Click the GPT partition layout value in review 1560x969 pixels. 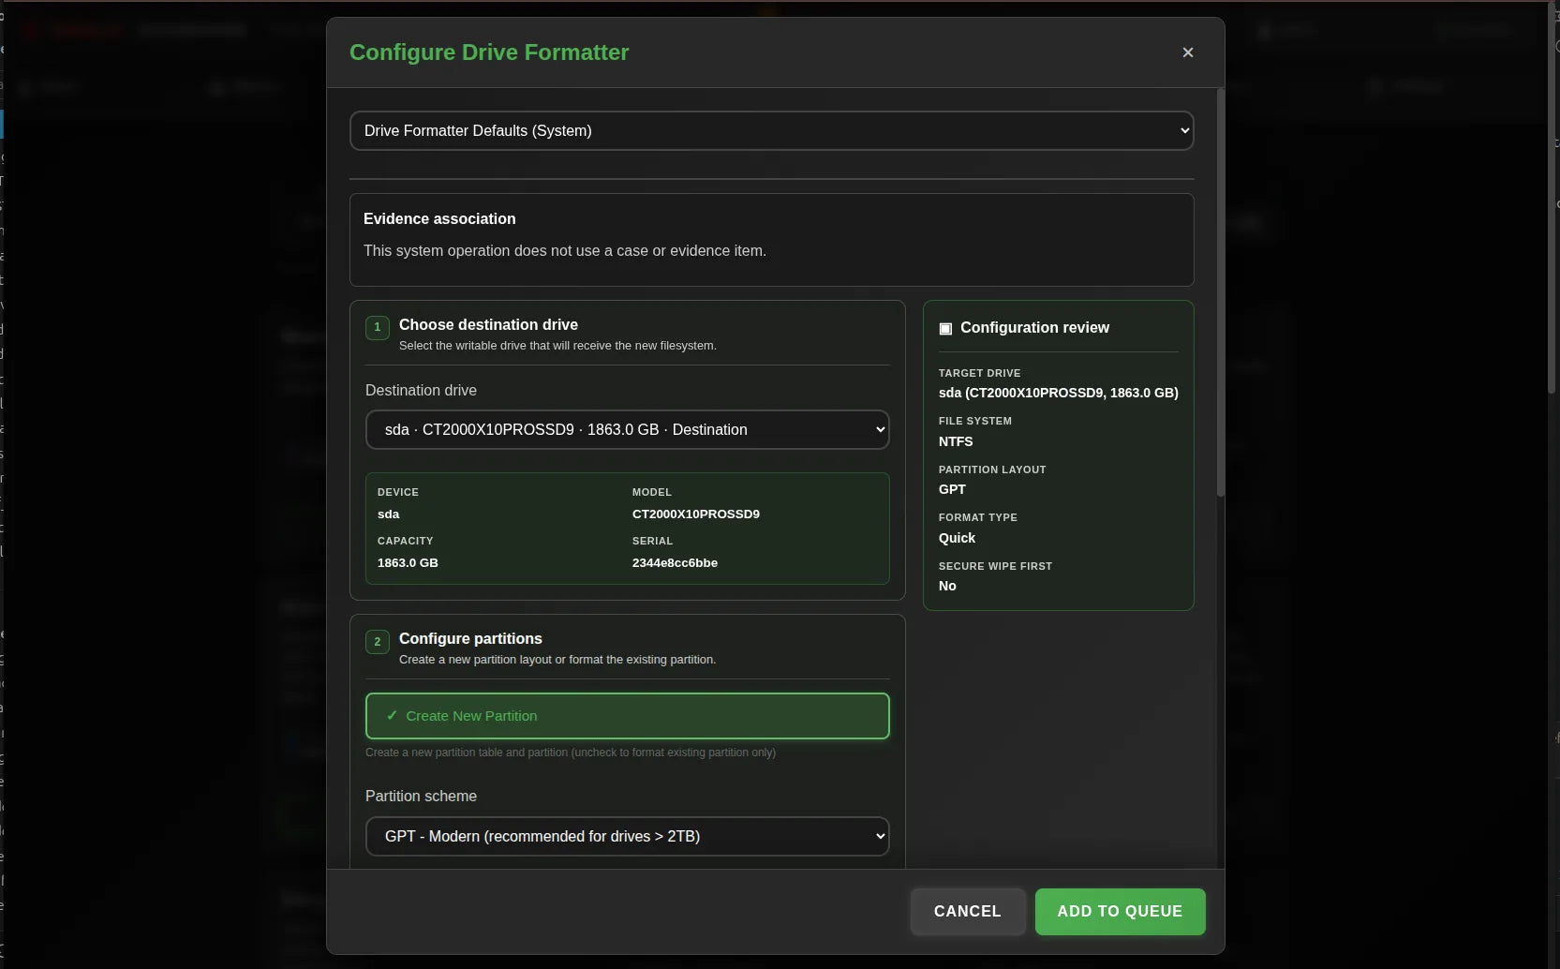952,489
